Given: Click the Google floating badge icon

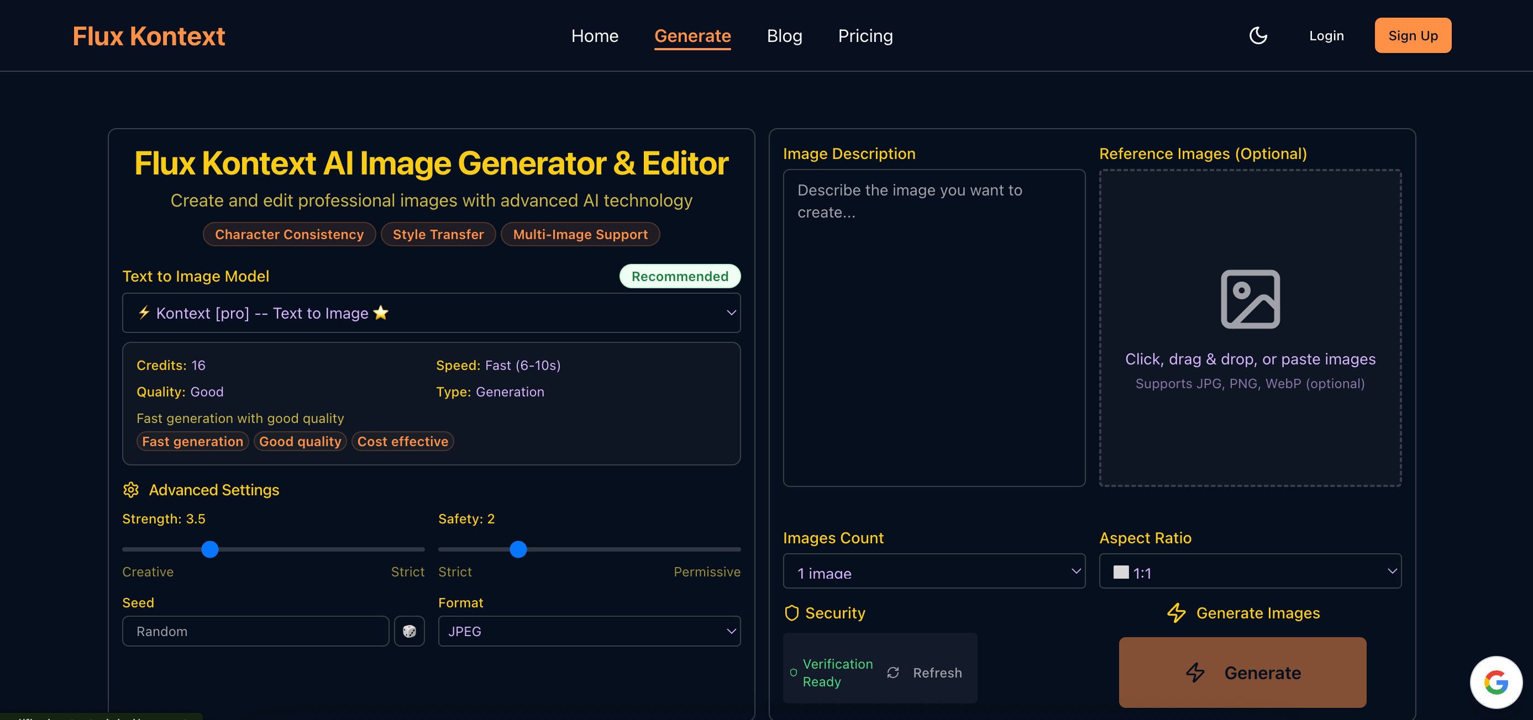Looking at the screenshot, I should pyautogui.click(x=1495, y=682).
